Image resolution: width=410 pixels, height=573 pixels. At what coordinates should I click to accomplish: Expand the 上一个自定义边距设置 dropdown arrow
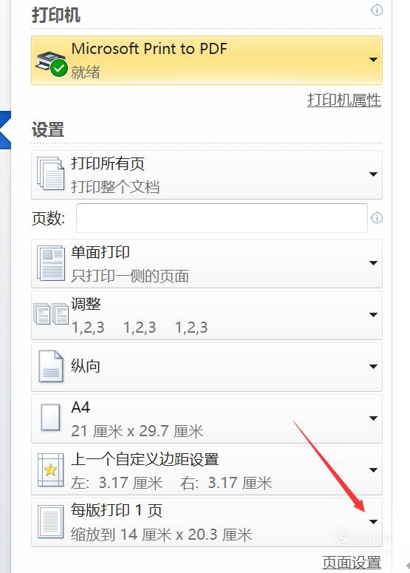(x=373, y=470)
